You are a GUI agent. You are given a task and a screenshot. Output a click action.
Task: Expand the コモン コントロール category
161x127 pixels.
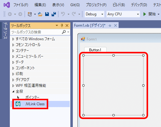[x=13, y=45]
